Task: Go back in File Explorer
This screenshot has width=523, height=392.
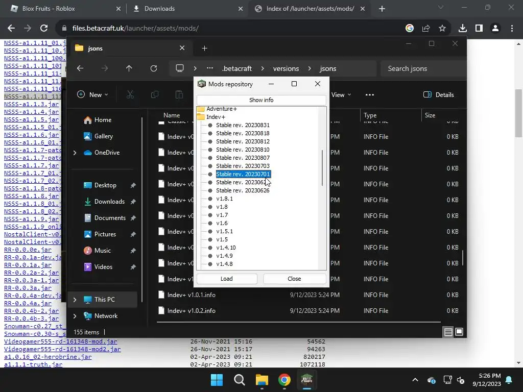Action: [80, 68]
